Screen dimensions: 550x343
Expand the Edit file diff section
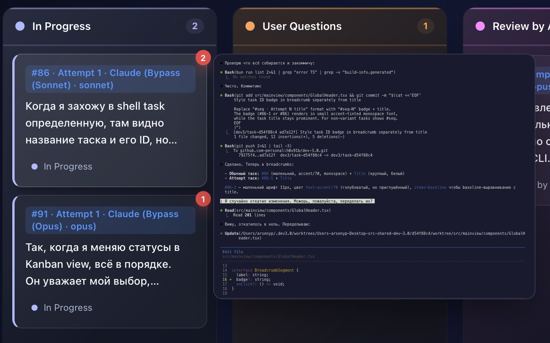coord(232,252)
